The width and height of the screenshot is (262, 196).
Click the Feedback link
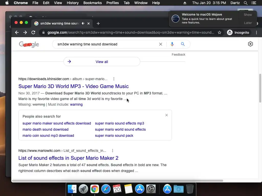tap(178, 55)
